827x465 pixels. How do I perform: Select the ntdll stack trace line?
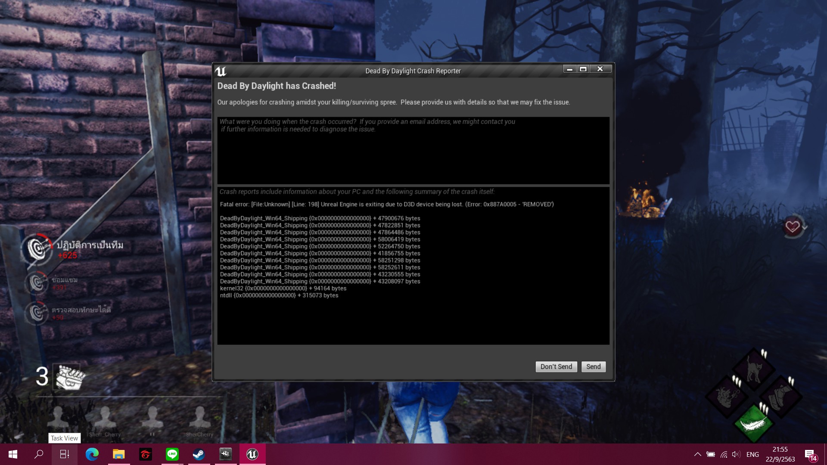279,295
